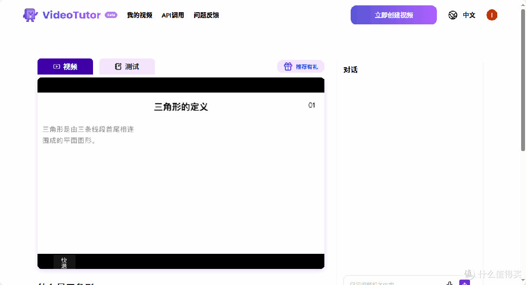Open the red user avatar
This screenshot has height=285, width=526.
click(492, 15)
